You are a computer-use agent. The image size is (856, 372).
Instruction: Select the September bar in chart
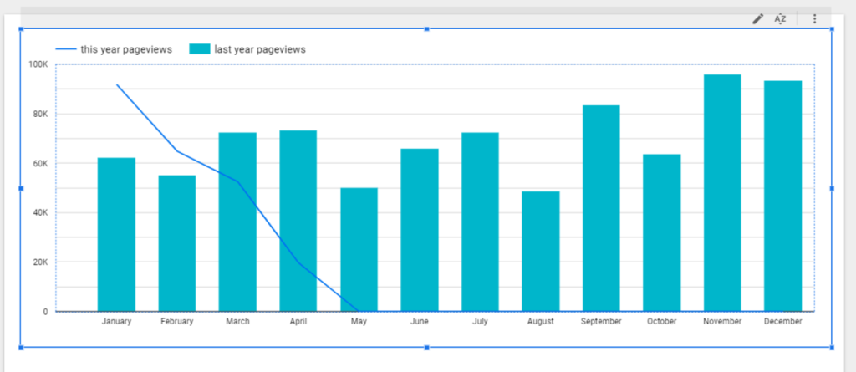point(601,207)
